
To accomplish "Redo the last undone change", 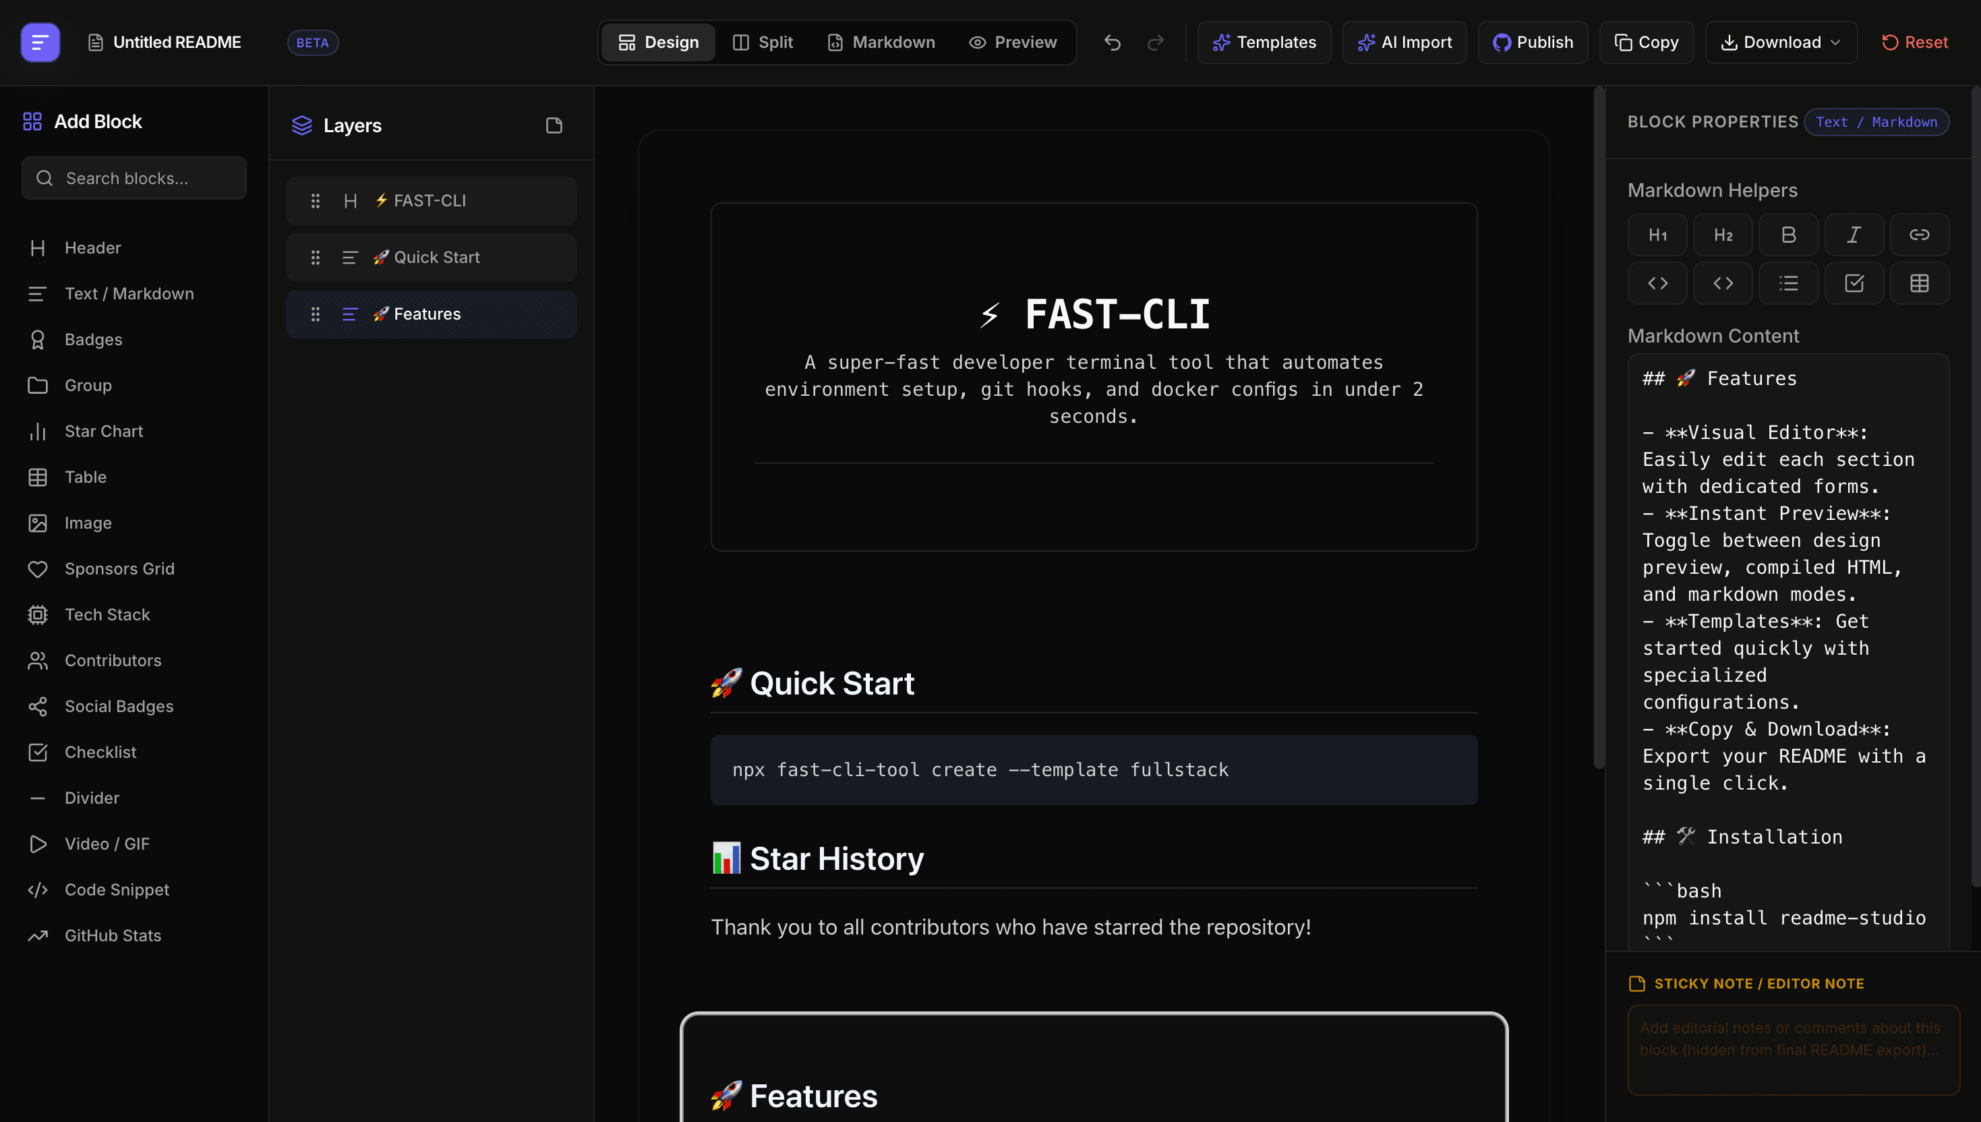I will pos(1155,42).
